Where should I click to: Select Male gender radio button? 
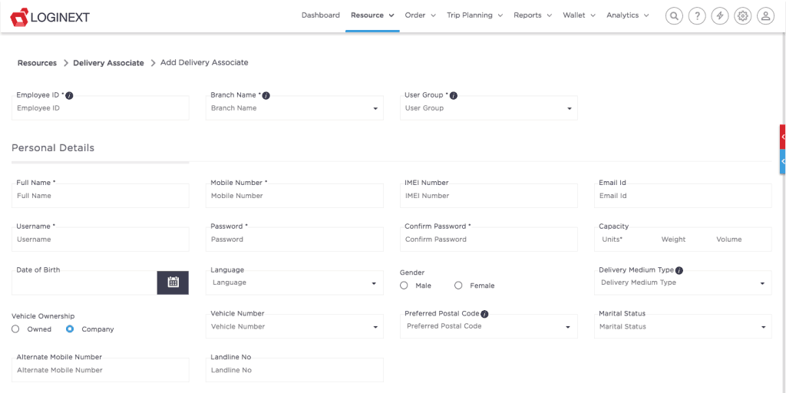[404, 286]
